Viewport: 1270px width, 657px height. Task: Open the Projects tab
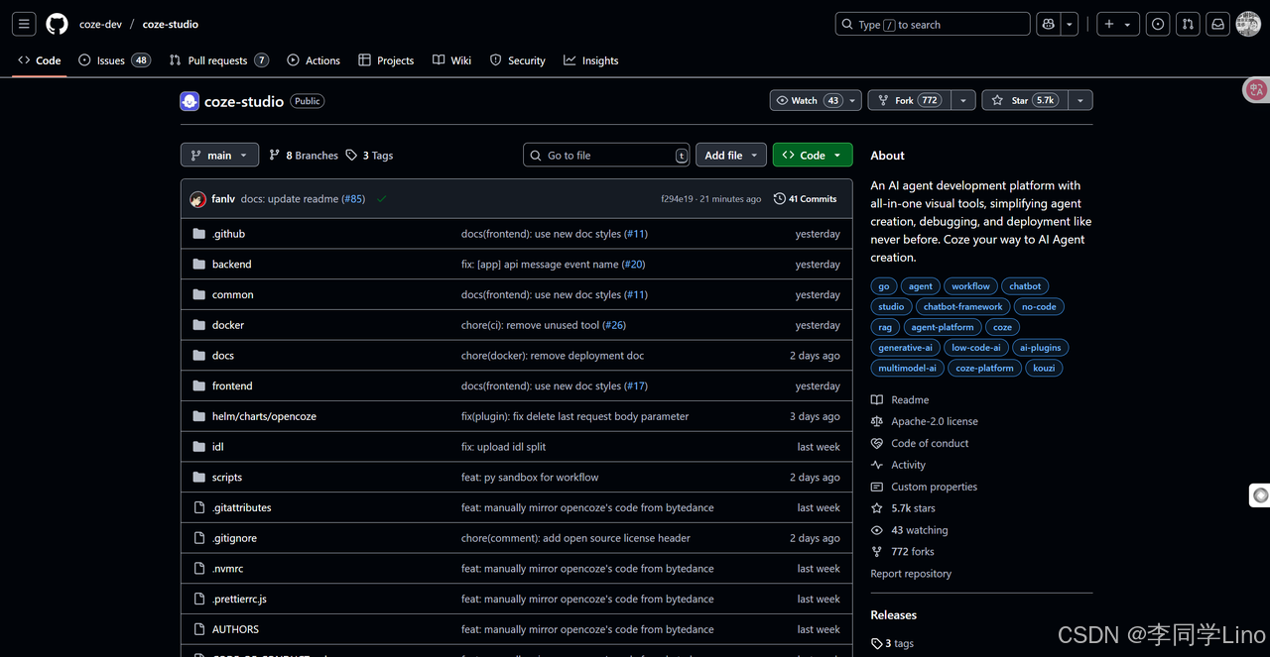(x=386, y=60)
